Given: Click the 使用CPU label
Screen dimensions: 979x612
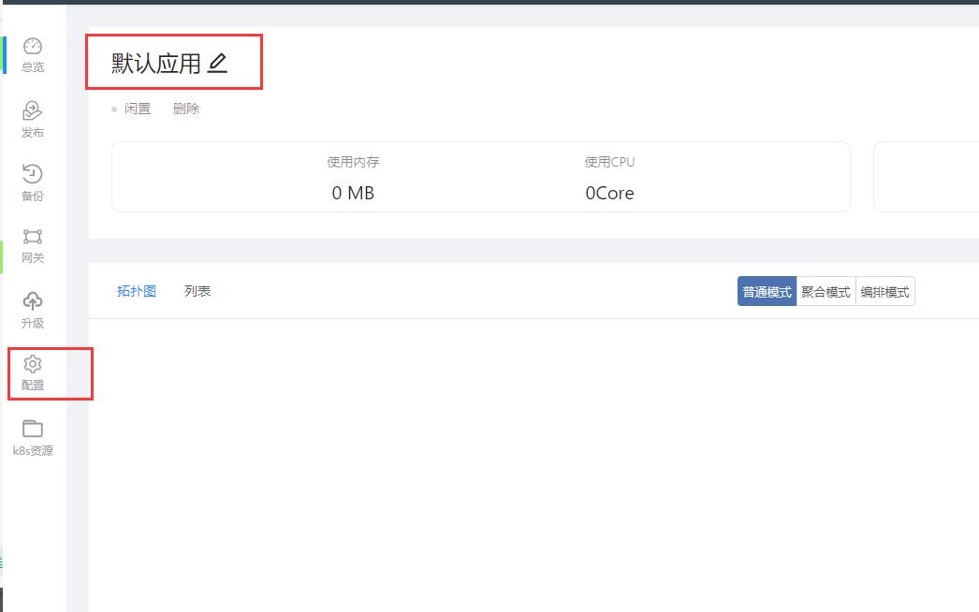Looking at the screenshot, I should pos(610,162).
